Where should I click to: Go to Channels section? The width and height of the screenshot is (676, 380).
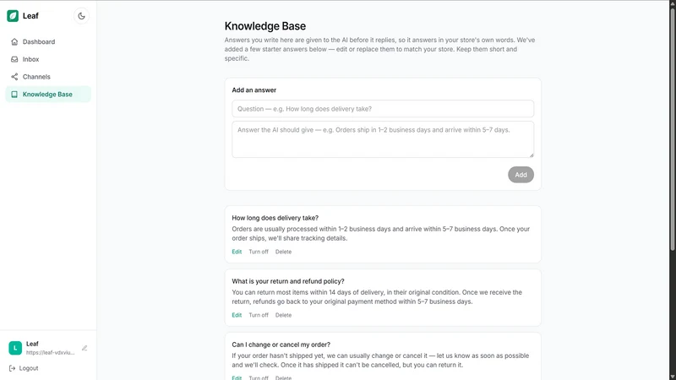48,77
